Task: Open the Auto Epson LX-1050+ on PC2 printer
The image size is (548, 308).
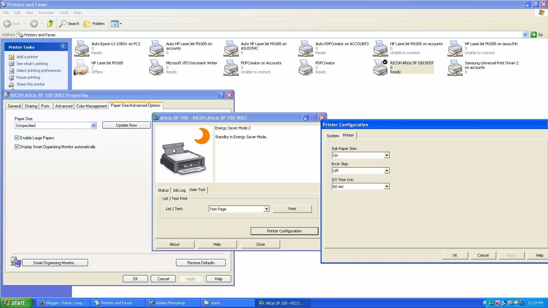Action: click(81, 48)
